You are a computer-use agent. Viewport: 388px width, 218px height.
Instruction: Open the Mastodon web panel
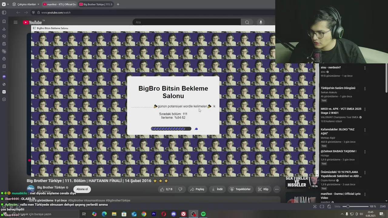[x=4, y=77]
